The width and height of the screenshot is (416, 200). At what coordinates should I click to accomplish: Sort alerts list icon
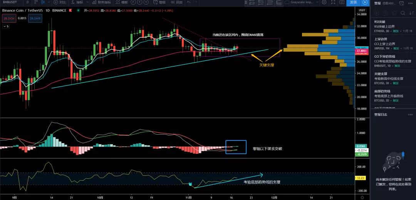pos(411,13)
